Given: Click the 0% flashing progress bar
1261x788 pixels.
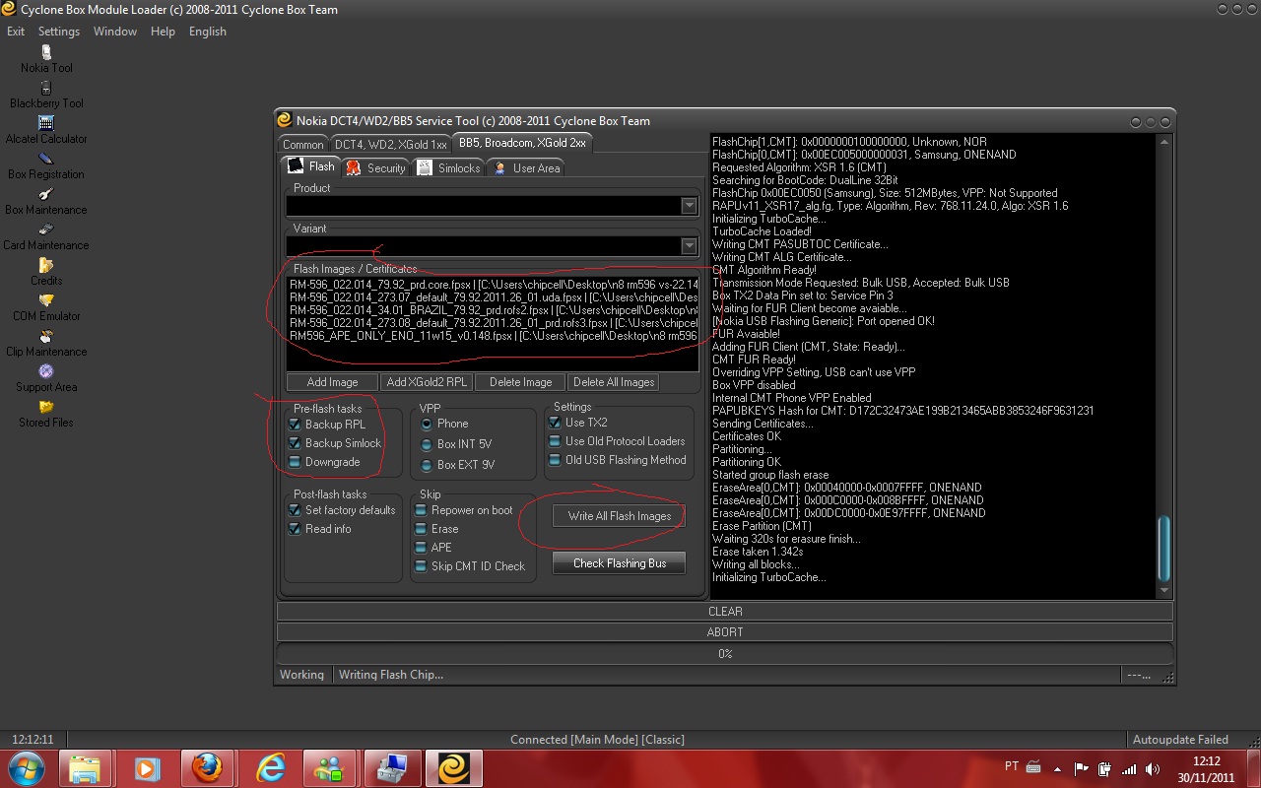Looking at the screenshot, I should pos(725,654).
